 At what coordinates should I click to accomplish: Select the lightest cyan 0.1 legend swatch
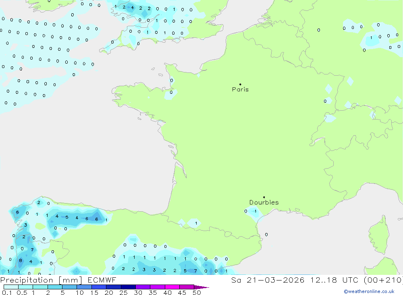point(11,287)
